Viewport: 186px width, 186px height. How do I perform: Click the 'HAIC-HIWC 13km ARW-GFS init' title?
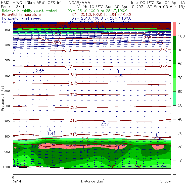click(x=32, y=3)
